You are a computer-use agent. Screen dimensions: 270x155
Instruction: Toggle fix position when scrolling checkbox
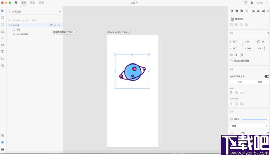click(231, 61)
